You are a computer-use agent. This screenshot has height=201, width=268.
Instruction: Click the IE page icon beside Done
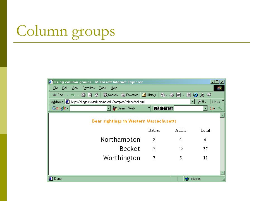51,179
